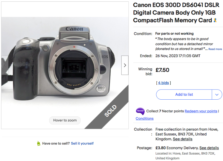Image resolution: width=223 pixels, height=161 pixels.
Task: View the 4 bids history link
Action: [x=163, y=83]
